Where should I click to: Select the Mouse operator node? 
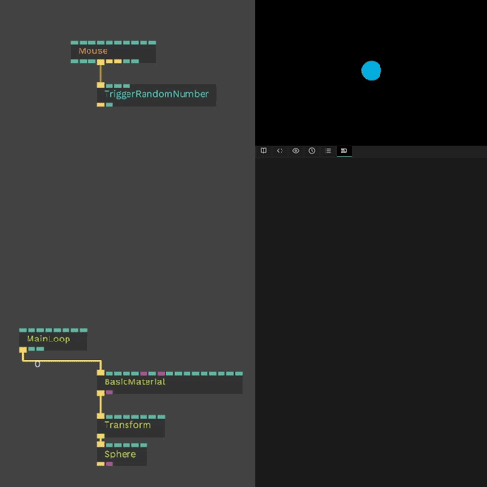(113, 51)
